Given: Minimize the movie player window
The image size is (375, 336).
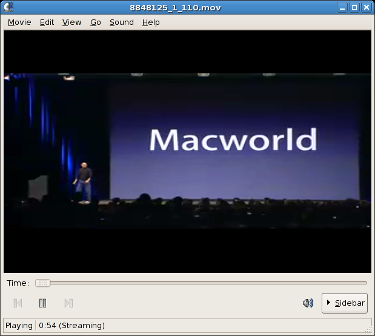Looking at the screenshot, I should [x=342, y=7].
